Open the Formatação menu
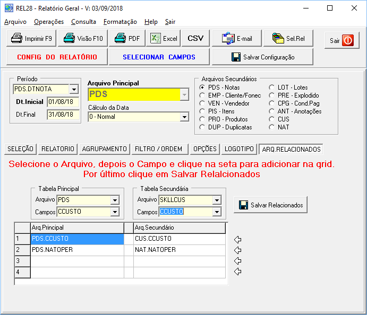Viewport: 367px width, 315px height. coord(120,22)
